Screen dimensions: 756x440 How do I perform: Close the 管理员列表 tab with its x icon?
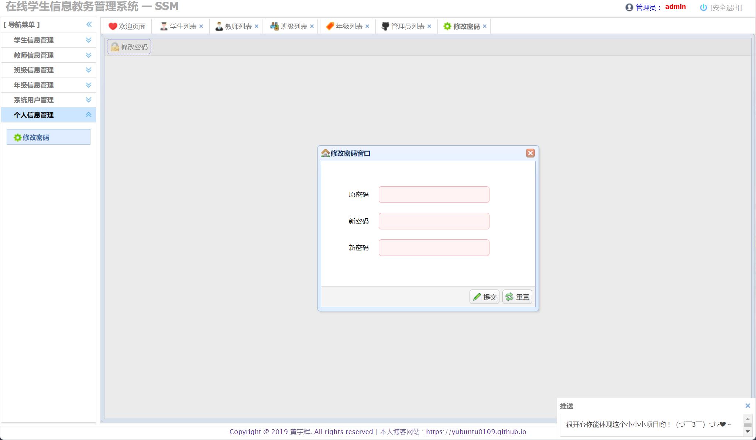(429, 26)
